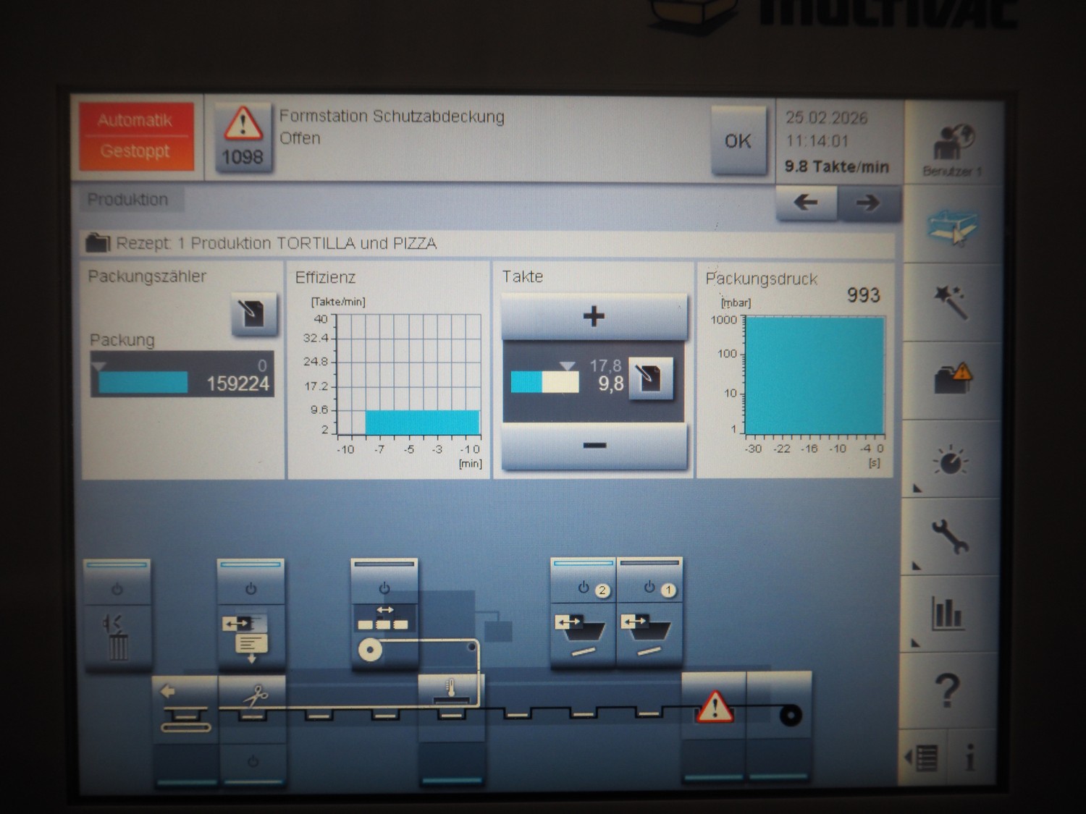Toggle power on filling station 2

coord(584,588)
